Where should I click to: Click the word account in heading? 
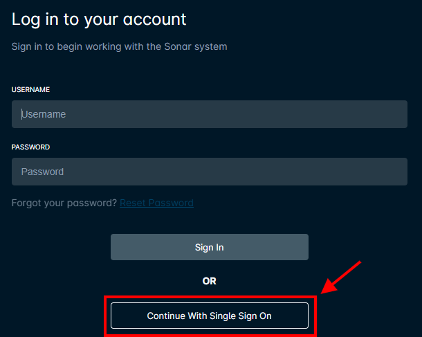point(155,19)
